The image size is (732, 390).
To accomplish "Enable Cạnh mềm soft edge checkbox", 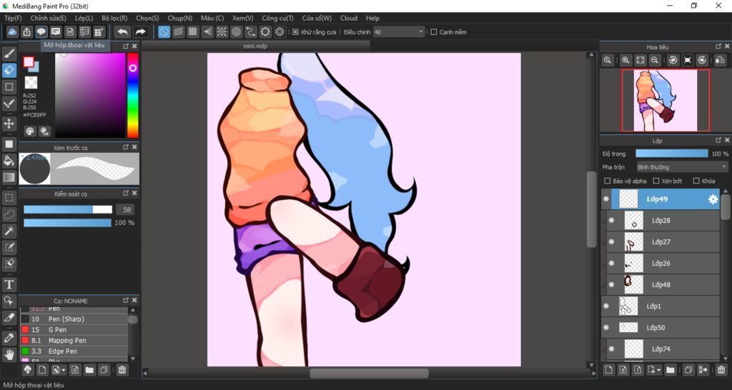I will point(434,32).
